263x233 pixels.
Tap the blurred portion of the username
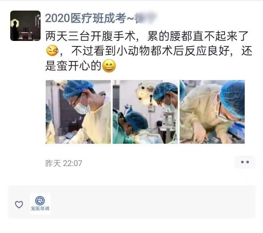[x=146, y=18]
